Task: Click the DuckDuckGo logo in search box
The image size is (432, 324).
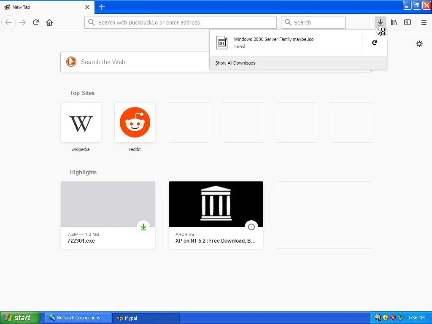Action: pos(71,62)
